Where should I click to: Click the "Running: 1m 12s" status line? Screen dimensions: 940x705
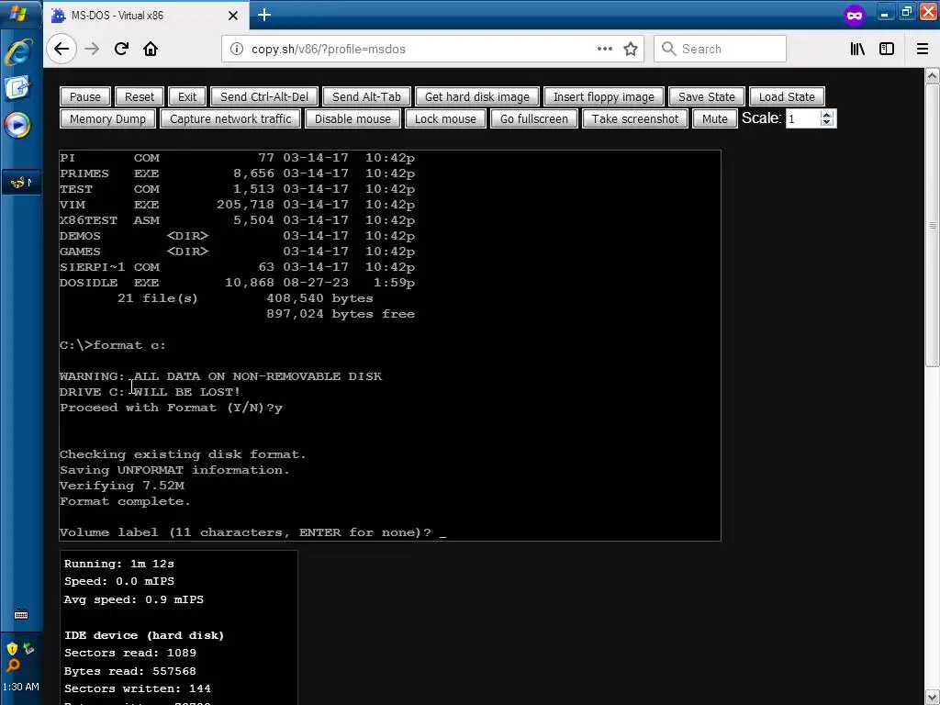119,564
